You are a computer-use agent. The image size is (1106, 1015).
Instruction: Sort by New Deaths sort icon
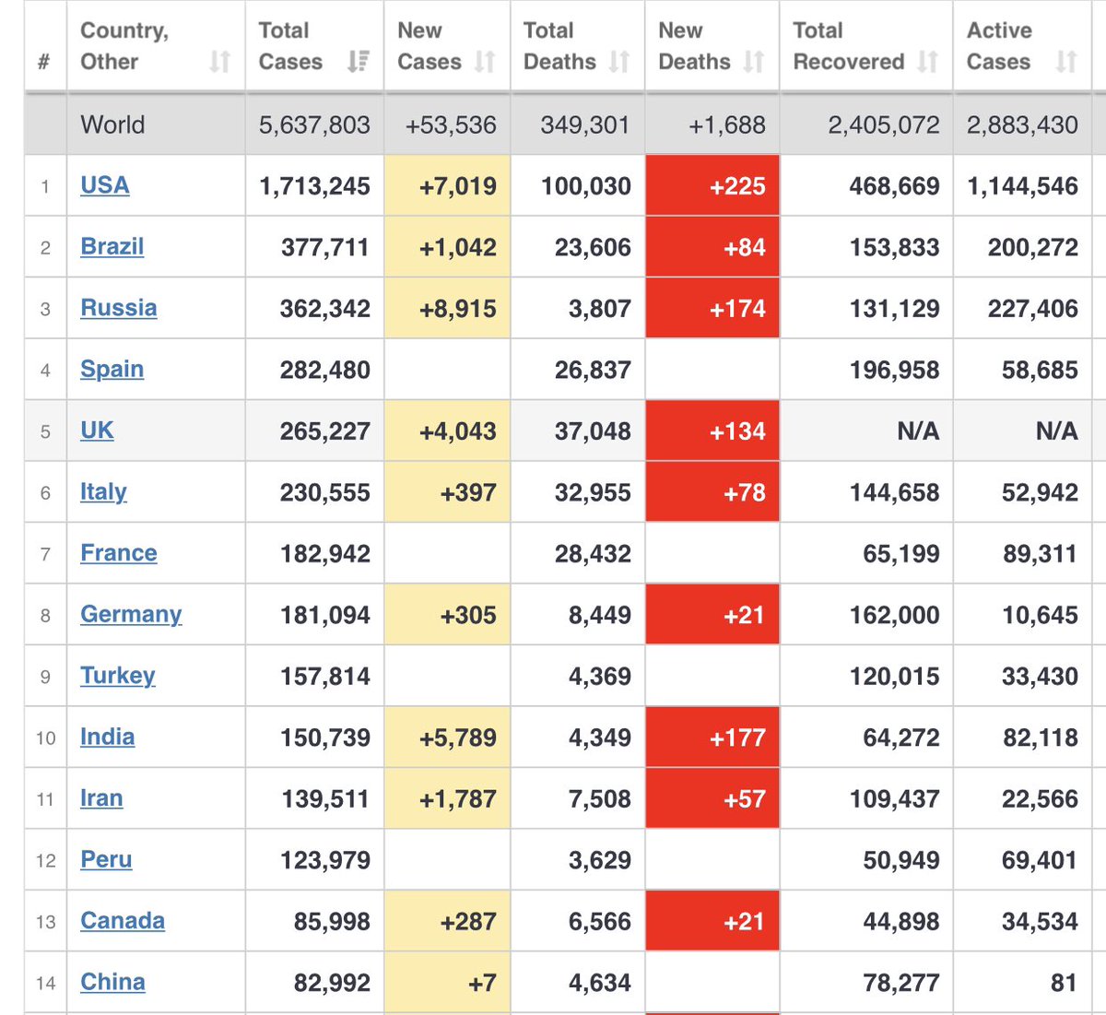pos(754,62)
